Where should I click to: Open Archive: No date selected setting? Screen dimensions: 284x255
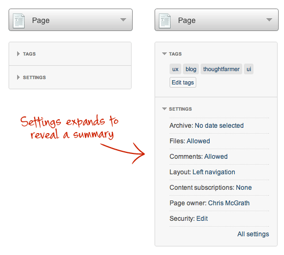click(206, 126)
